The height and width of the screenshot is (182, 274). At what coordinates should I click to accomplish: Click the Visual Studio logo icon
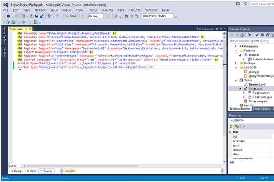(6, 5)
